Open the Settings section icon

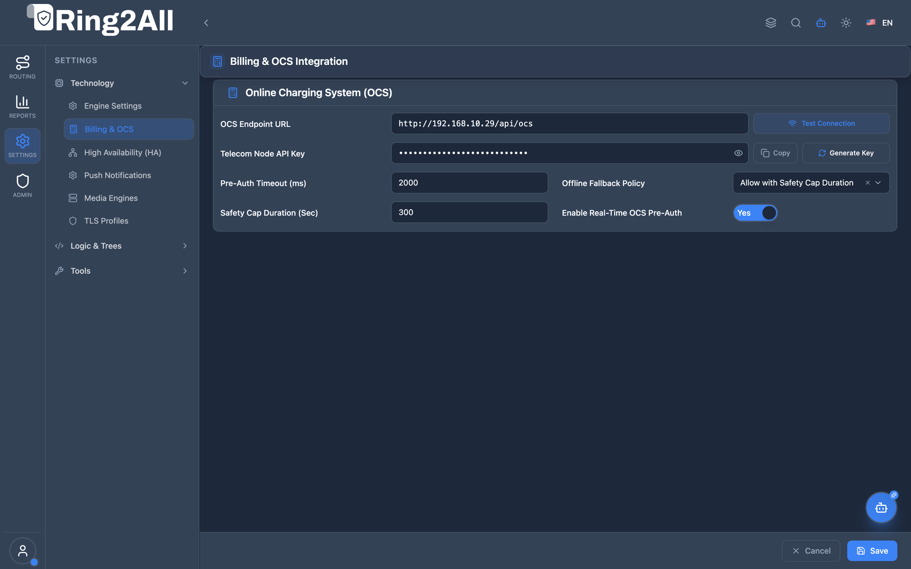[22, 146]
